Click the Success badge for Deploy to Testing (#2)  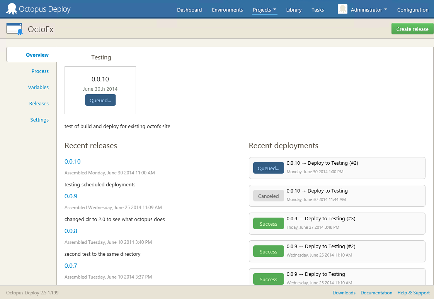pyautogui.click(x=268, y=251)
